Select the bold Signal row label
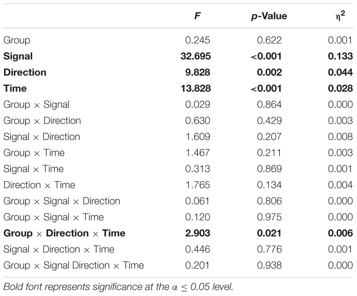 coord(18,56)
